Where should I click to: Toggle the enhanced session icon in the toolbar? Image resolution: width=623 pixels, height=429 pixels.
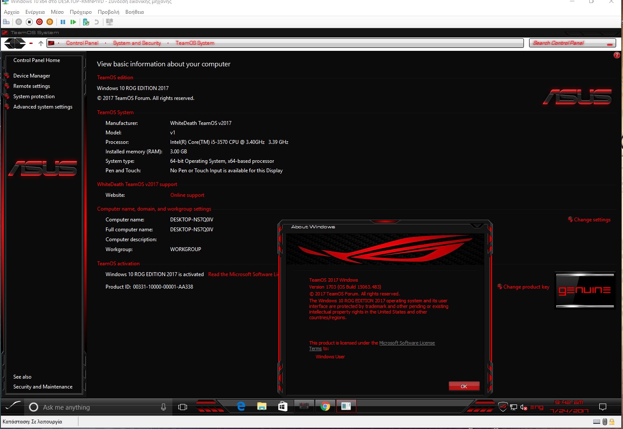(x=109, y=22)
